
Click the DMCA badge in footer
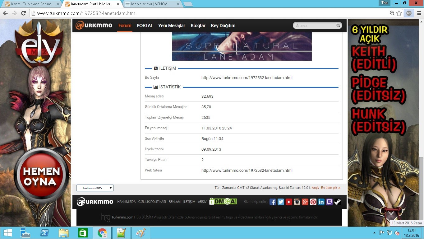click(x=223, y=201)
